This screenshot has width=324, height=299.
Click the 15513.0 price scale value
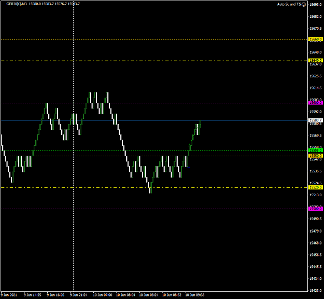point(316,195)
